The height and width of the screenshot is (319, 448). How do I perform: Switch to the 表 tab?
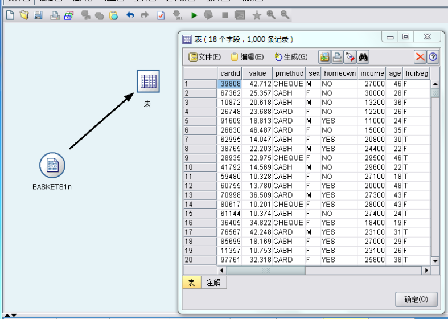191,283
